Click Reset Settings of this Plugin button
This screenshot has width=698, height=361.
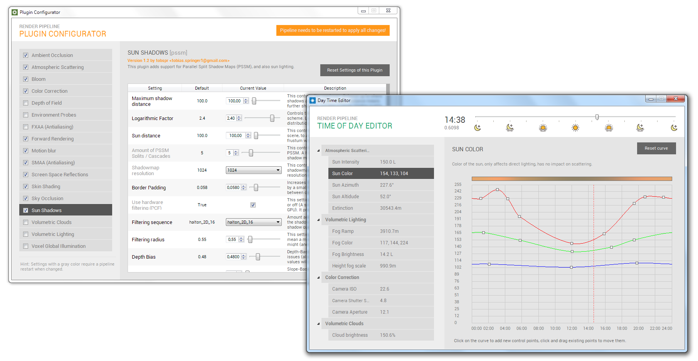(x=355, y=70)
